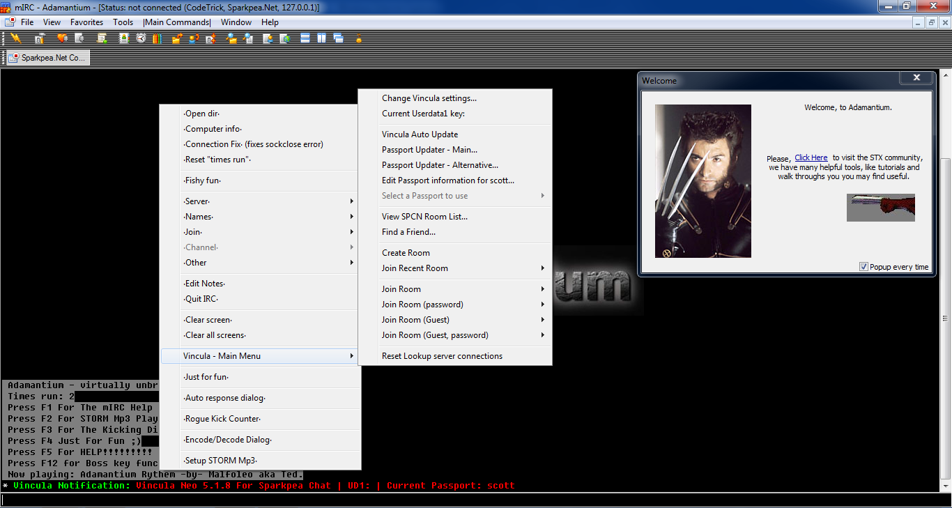Open the File menu
The width and height of the screenshot is (952, 508).
tap(27, 22)
